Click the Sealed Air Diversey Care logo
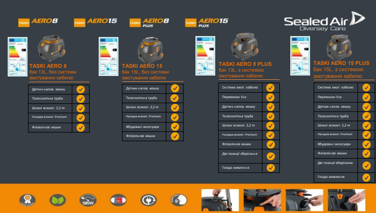Viewport: 376px width, 213px height. (x=324, y=22)
